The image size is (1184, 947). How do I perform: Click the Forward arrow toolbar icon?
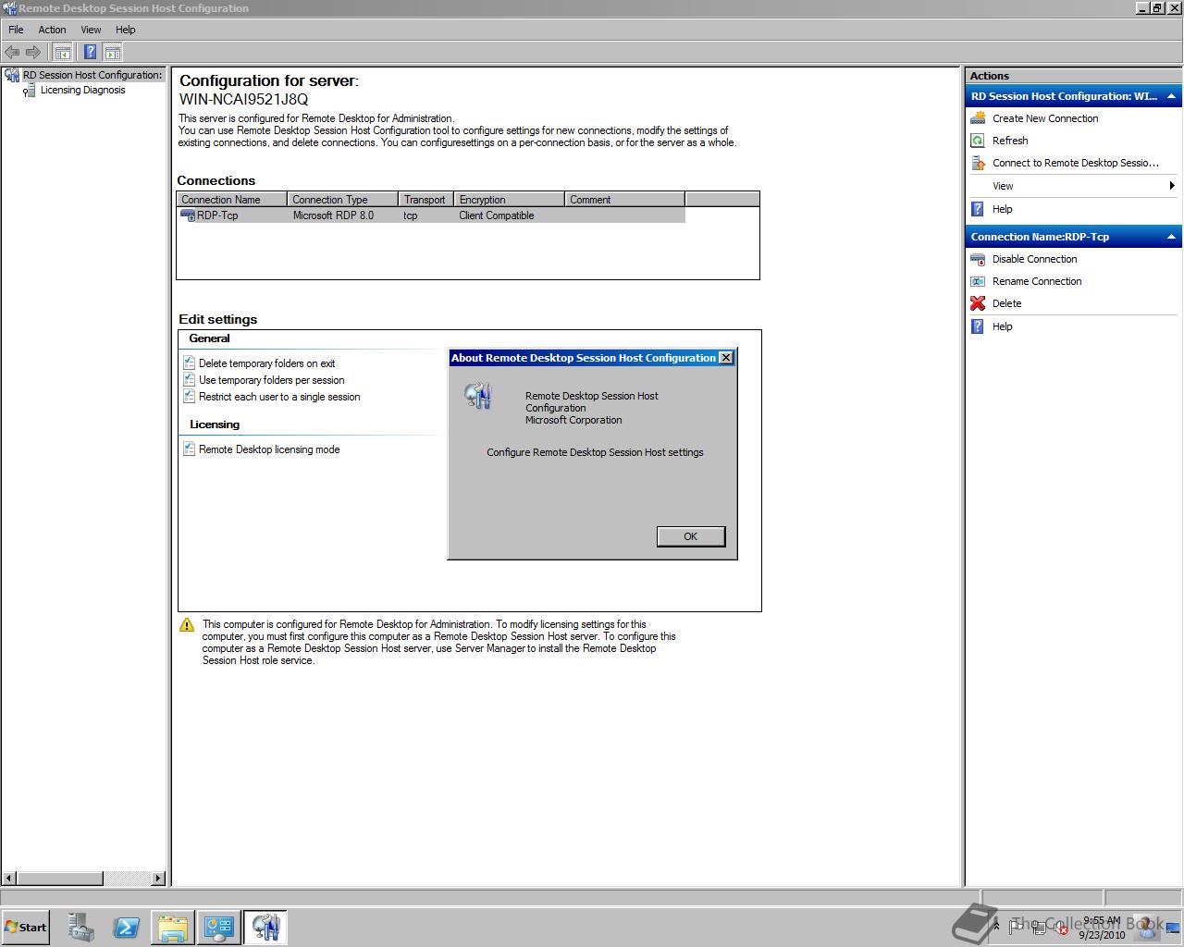coord(33,52)
